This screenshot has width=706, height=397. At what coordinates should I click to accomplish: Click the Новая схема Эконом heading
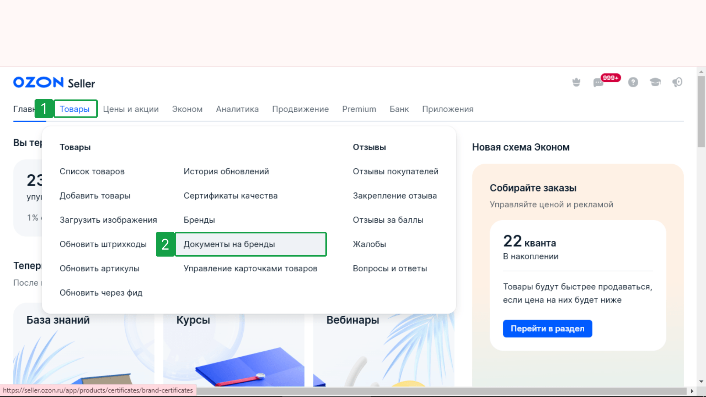click(x=521, y=147)
